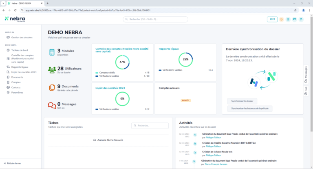
Task: Open Philippe Tailleur link under EBIT & EBITDA activity
Action: point(213,147)
